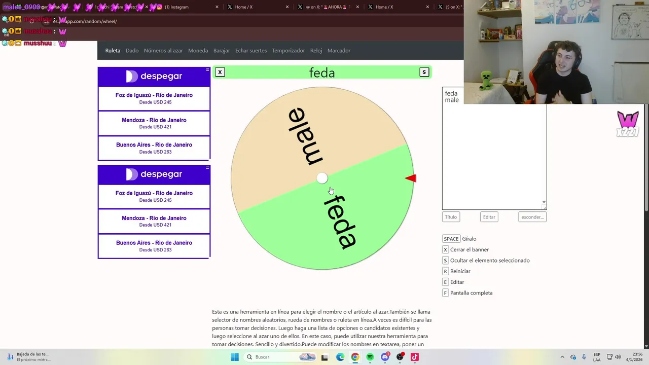Click the F key for Pantalla completa
The image size is (649, 365).
(x=445, y=293)
